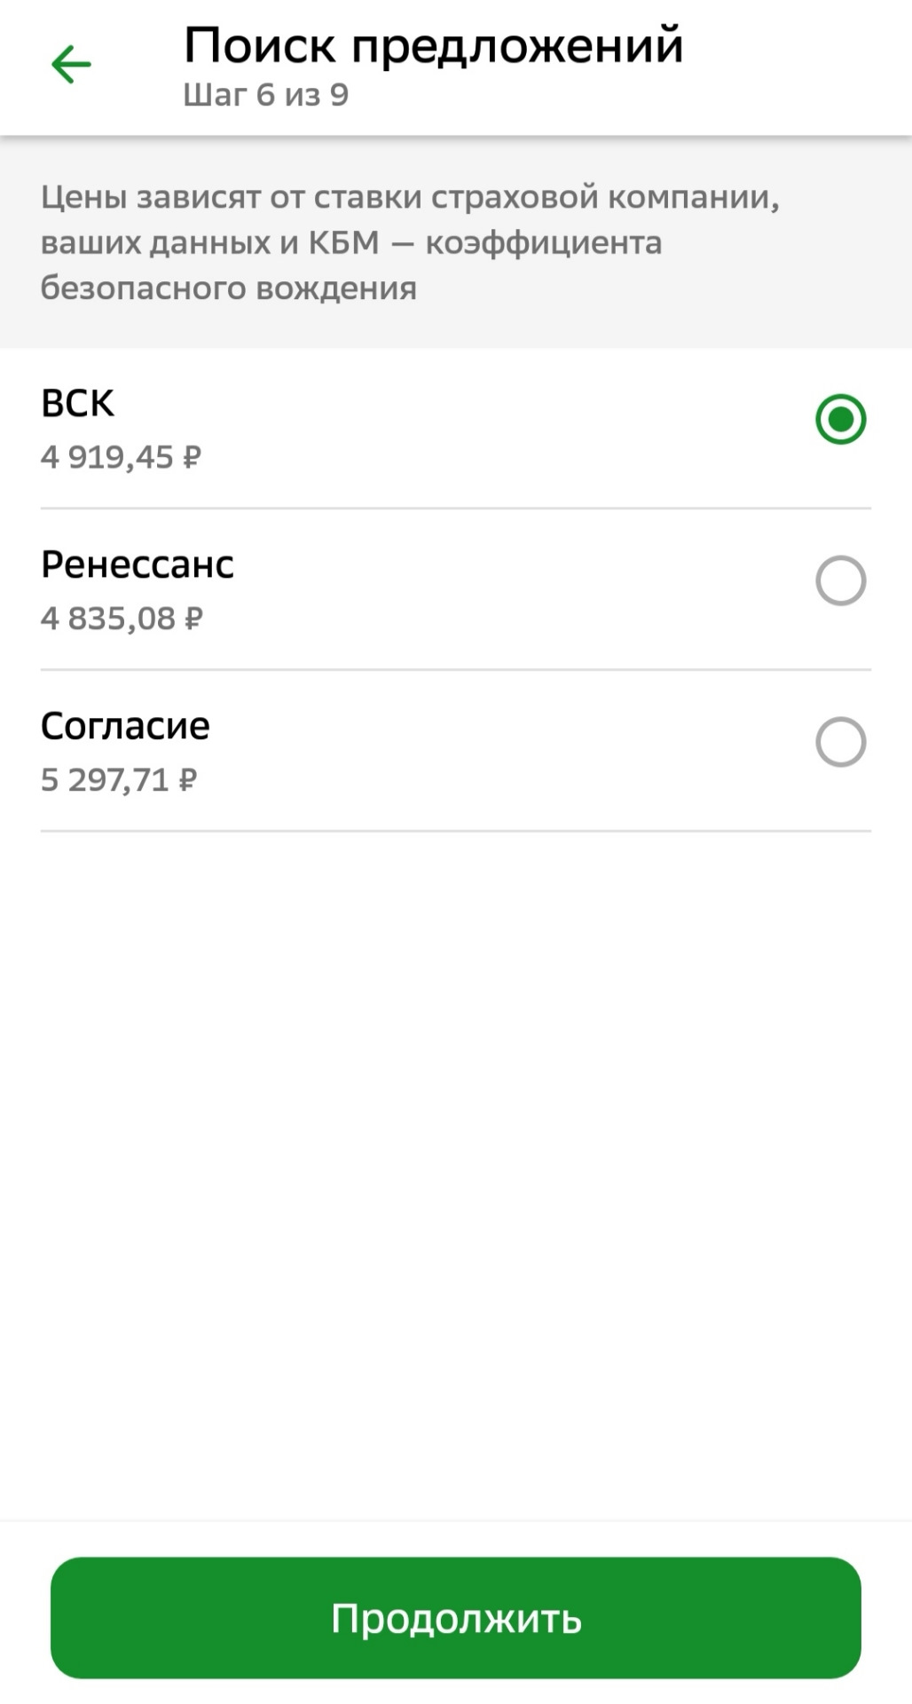Tap the ruble sign beside Согласие price
Image resolution: width=912 pixels, height=1704 pixels.
coord(187,780)
